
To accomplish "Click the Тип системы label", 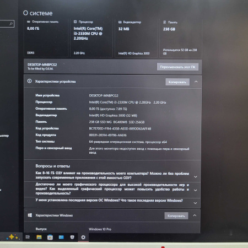I will (45, 142).
